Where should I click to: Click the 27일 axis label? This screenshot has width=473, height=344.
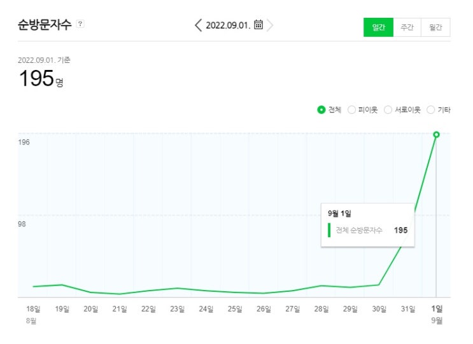click(293, 309)
